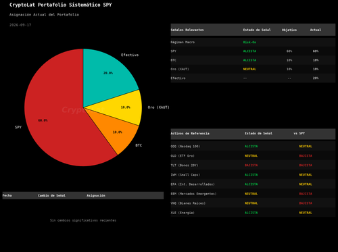Click the 'Activos de Referencia' column header

(190, 133)
